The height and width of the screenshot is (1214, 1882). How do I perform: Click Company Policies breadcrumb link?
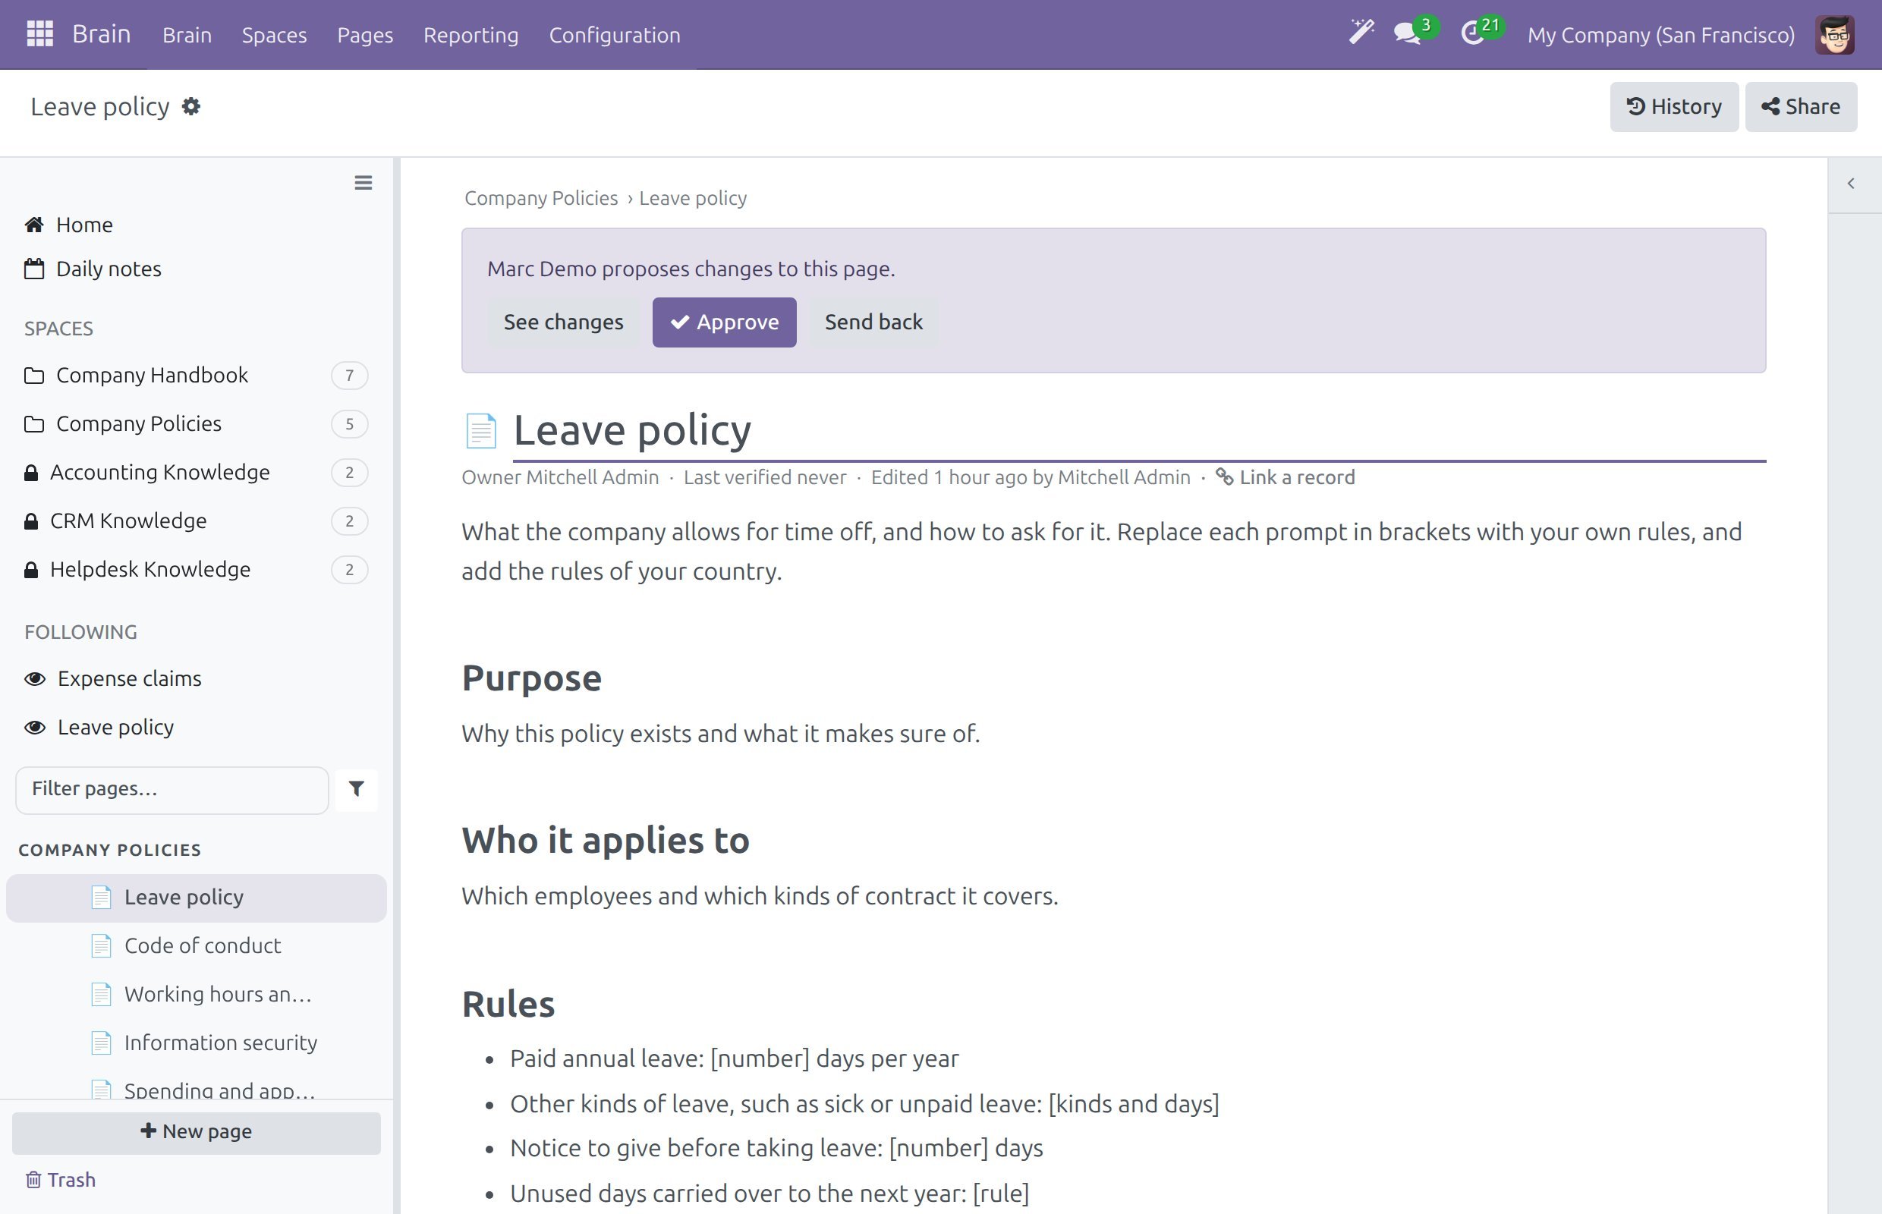(x=541, y=198)
